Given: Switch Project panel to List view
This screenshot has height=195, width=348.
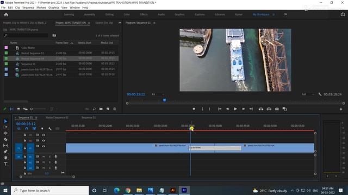Looking at the screenshot, I should click(x=11, y=109).
